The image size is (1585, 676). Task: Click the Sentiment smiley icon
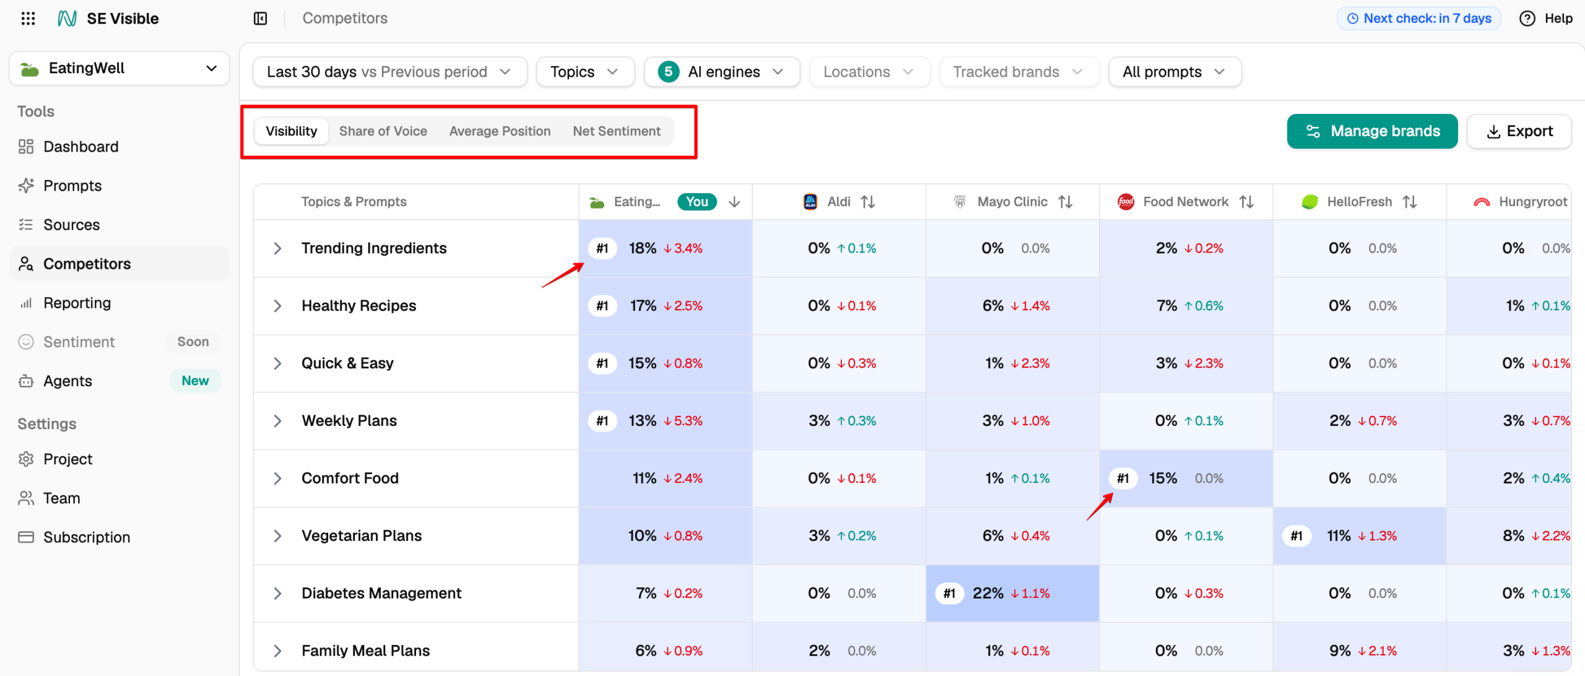click(x=26, y=342)
